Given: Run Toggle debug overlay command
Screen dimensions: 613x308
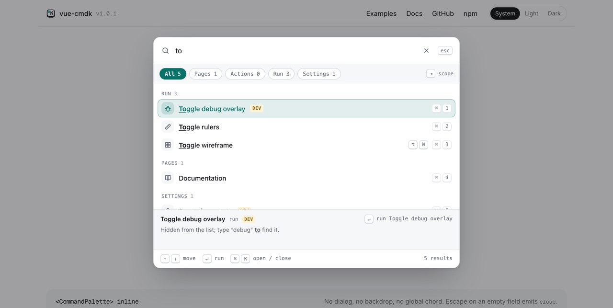Looking at the screenshot, I should [306, 109].
